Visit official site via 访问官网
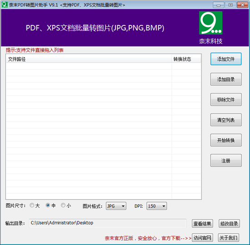The image size is (250, 245). click(202, 238)
